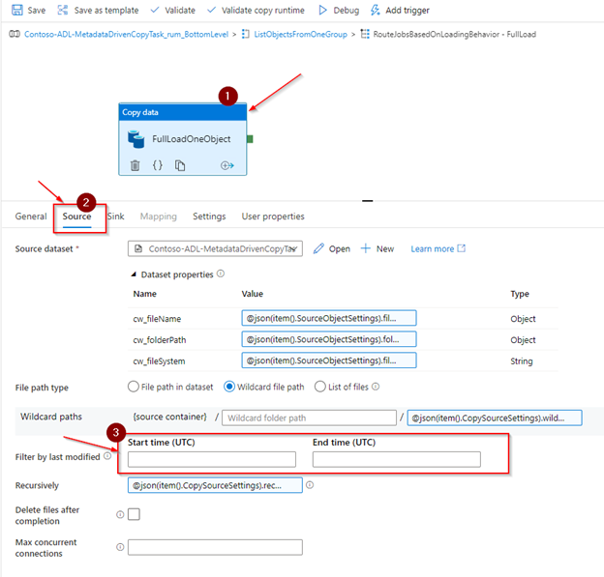
Task: Clone the FullLoadOneObject activity copy icon
Action: pyautogui.click(x=180, y=165)
